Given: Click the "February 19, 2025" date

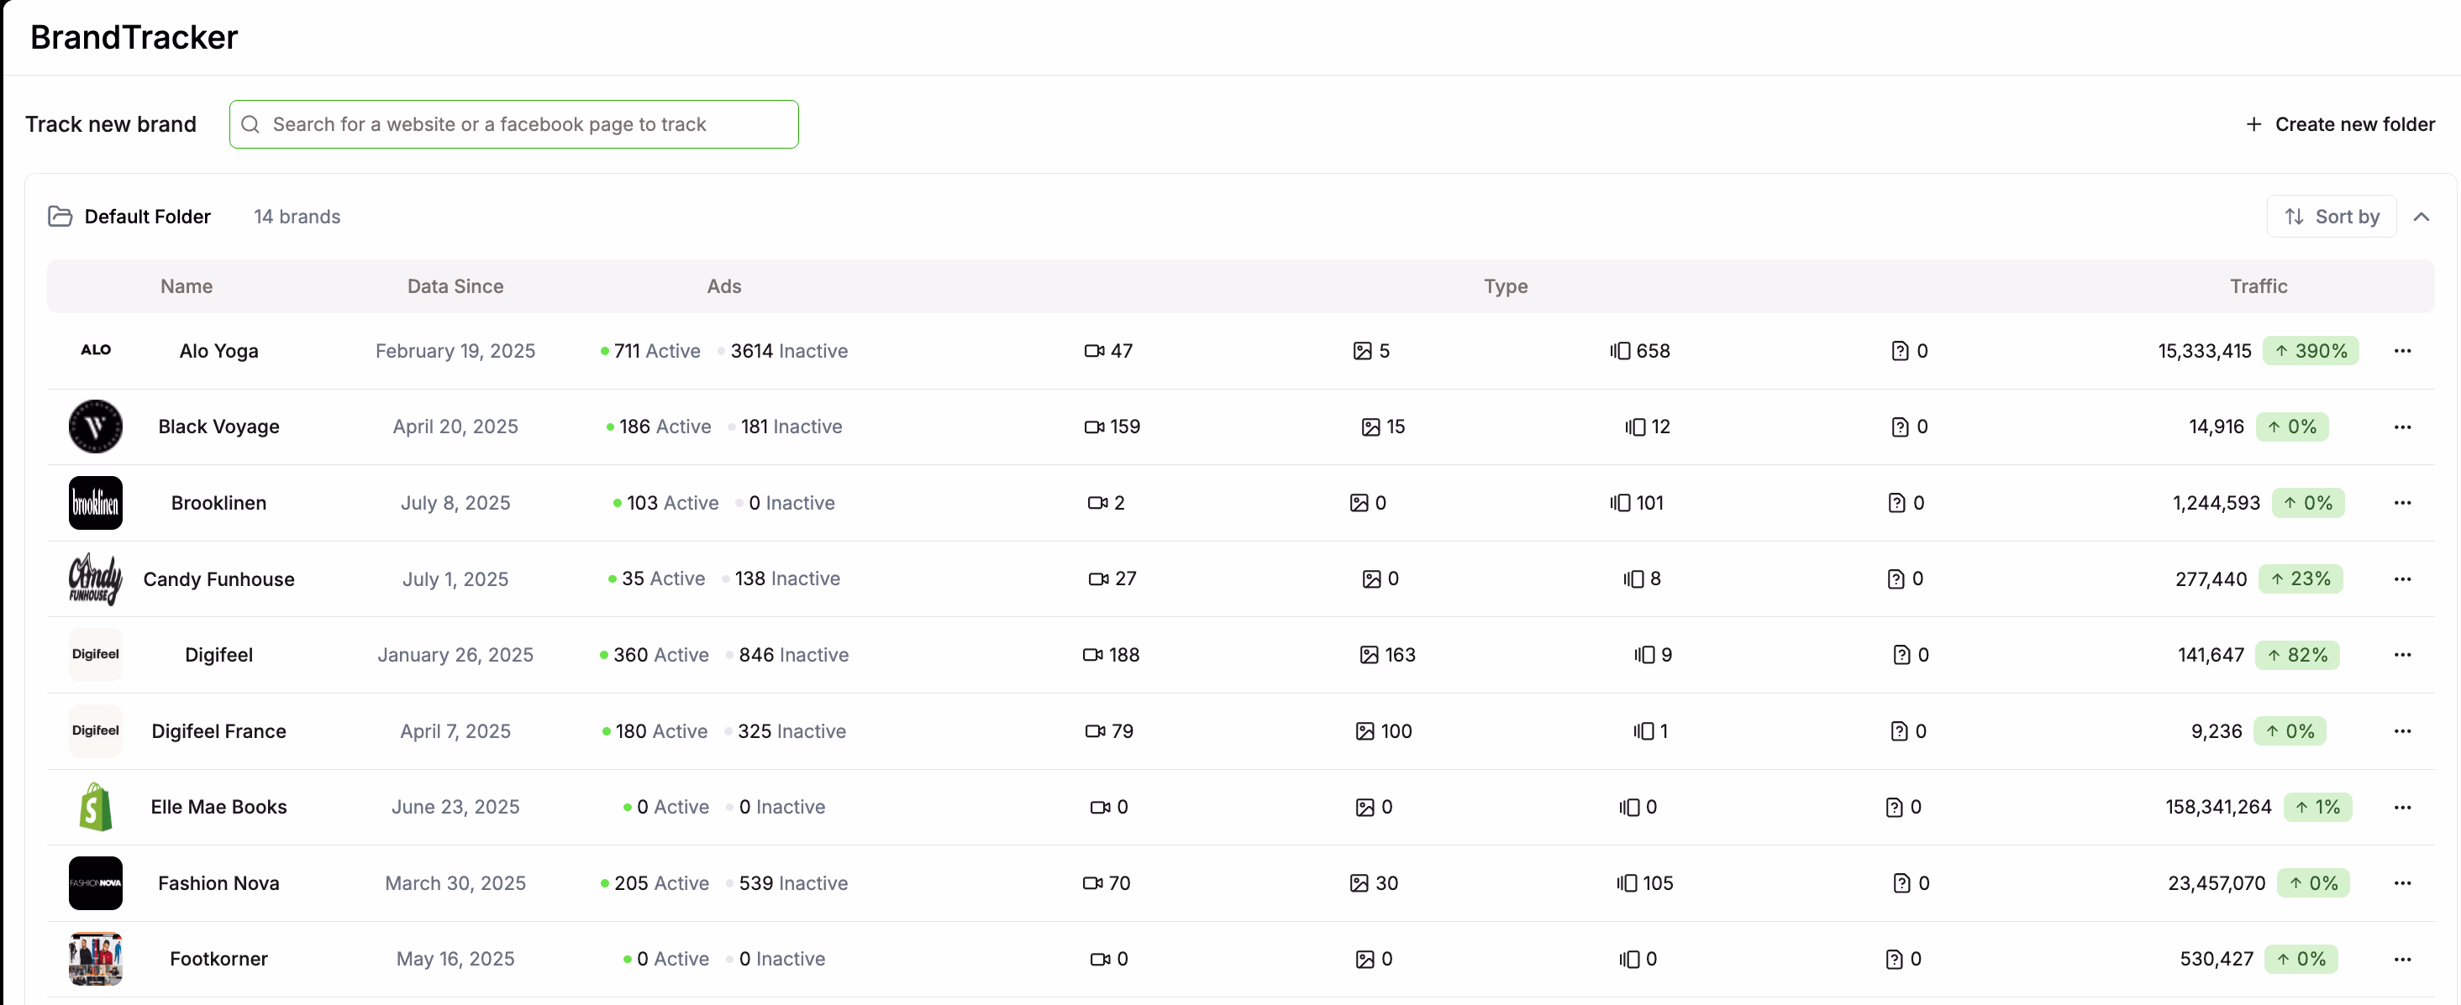Looking at the screenshot, I should coord(455,350).
